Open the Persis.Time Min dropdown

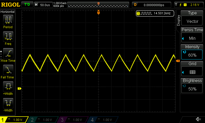point(192,37)
